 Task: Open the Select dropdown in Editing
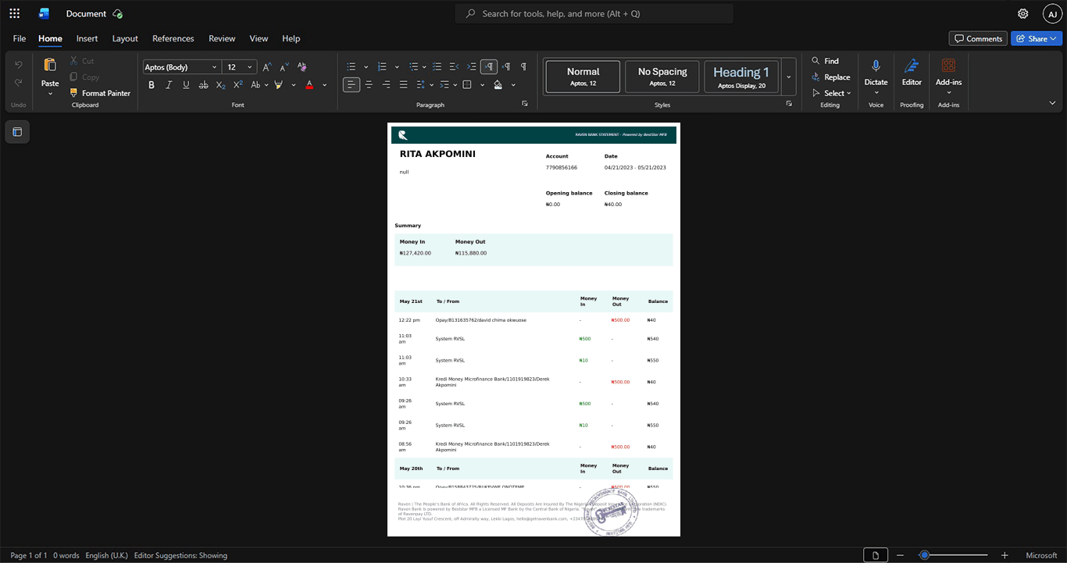[831, 93]
